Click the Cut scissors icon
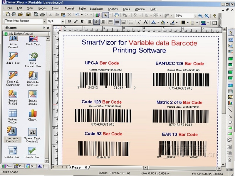 click(x=51, y=15)
